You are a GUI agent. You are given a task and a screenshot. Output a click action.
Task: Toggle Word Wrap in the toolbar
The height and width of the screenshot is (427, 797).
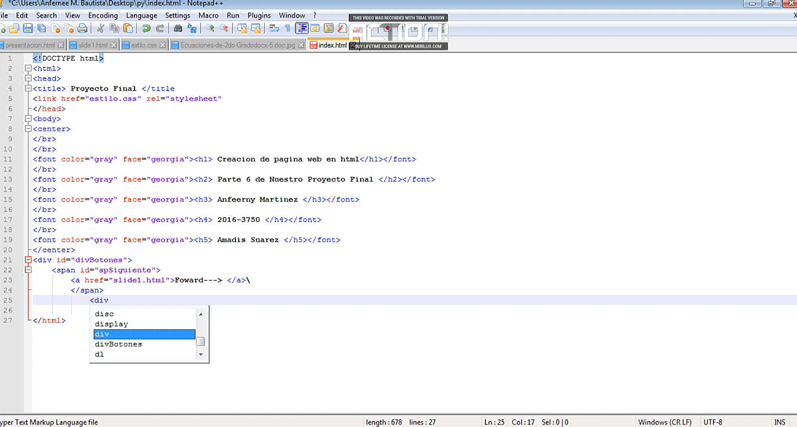point(274,28)
